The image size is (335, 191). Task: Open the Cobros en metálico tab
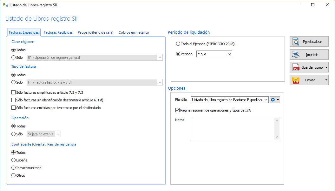click(134, 32)
